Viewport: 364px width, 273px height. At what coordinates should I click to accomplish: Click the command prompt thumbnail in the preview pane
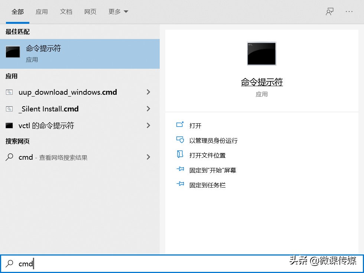pos(261,53)
